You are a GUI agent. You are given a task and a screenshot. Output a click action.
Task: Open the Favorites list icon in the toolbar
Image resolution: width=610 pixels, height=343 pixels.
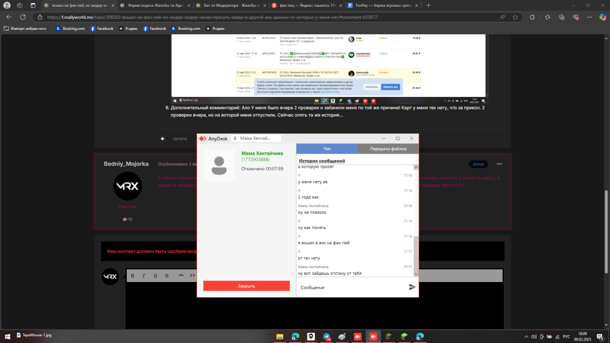coord(548,17)
